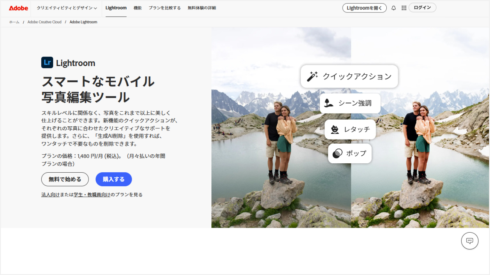This screenshot has height=275, width=490.
Task: Click the circle icon on ポップ
Action: pos(337,153)
